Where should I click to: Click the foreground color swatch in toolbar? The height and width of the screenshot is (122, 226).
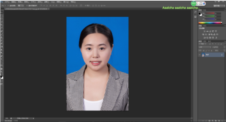1,77
